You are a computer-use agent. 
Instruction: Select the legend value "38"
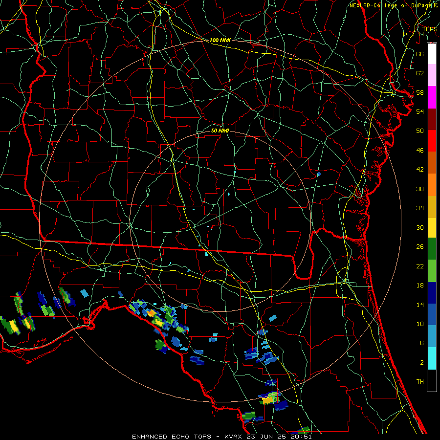420,189
